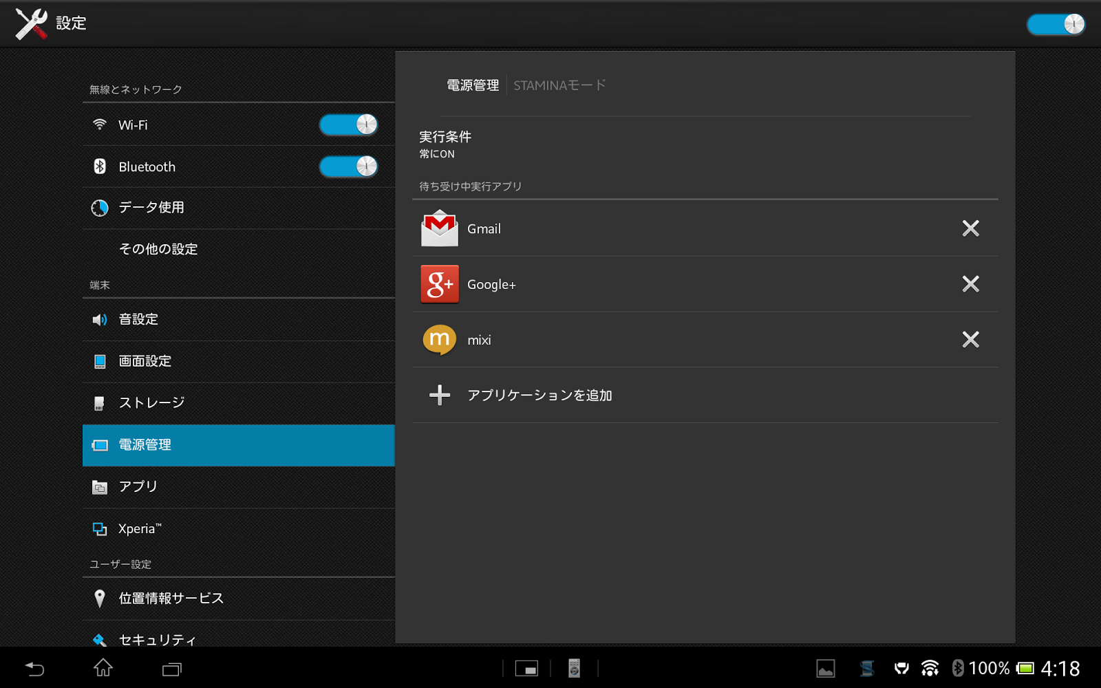This screenshot has width=1101, height=688.
Task: Click the Bluetooth icon in sidebar
Action: 100,166
